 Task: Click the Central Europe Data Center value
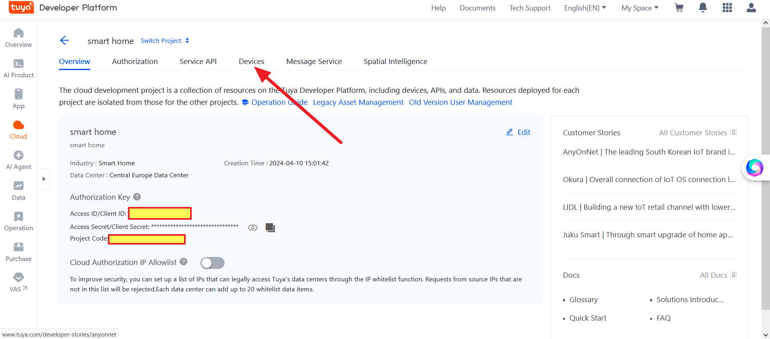(149, 175)
